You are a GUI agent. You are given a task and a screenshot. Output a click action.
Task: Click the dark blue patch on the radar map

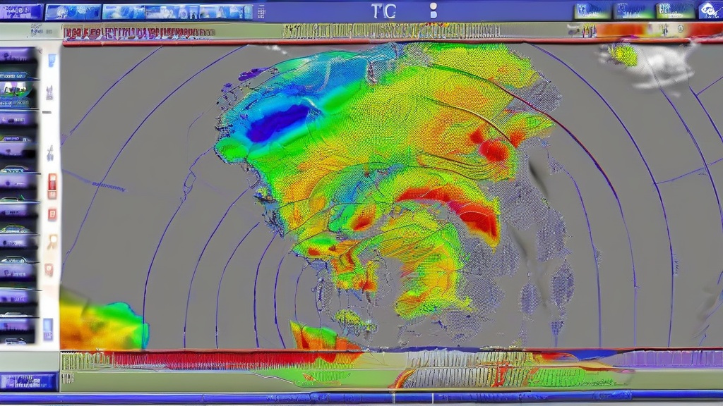coord(277,121)
